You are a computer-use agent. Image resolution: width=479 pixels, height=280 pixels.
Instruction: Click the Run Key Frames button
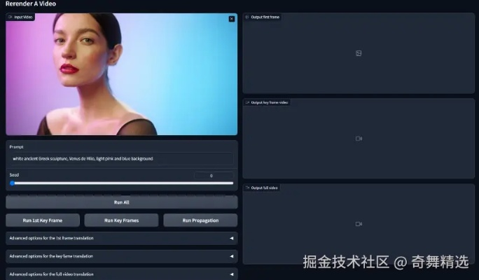[x=121, y=220]
